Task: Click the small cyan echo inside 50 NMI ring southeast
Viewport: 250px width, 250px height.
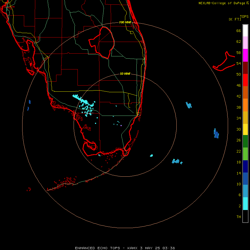Action: pos(151,156)
